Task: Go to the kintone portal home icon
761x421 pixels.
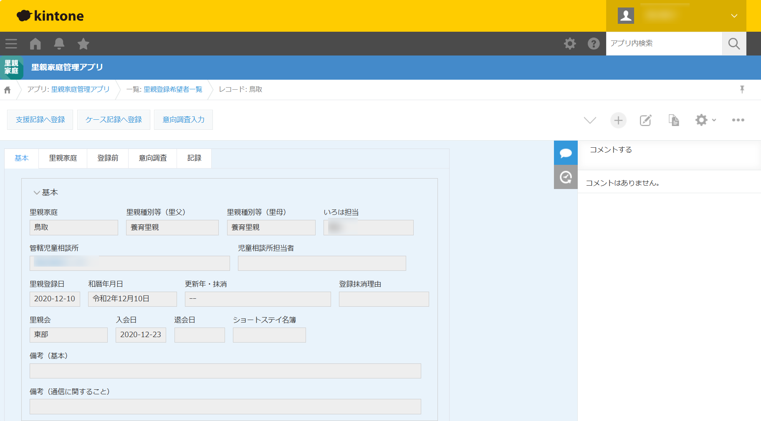Action: 35,44
